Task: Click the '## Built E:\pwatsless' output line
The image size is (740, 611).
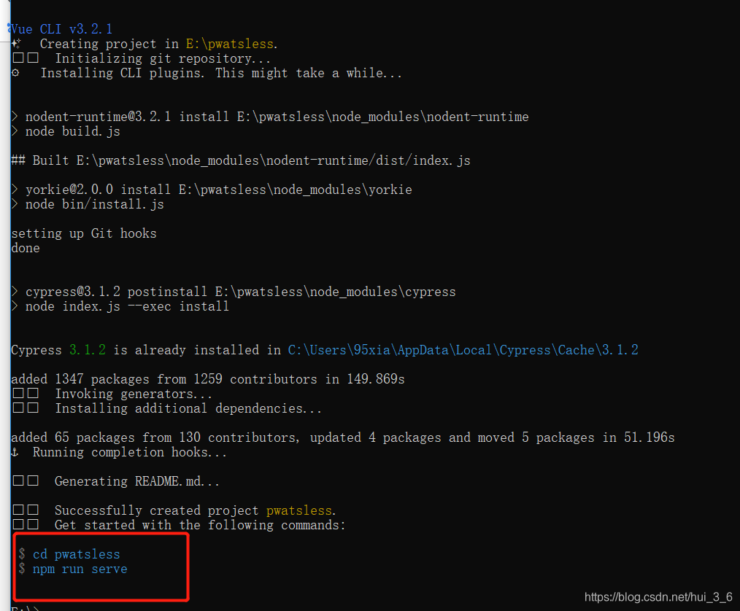Action: [x=241, y=160]
